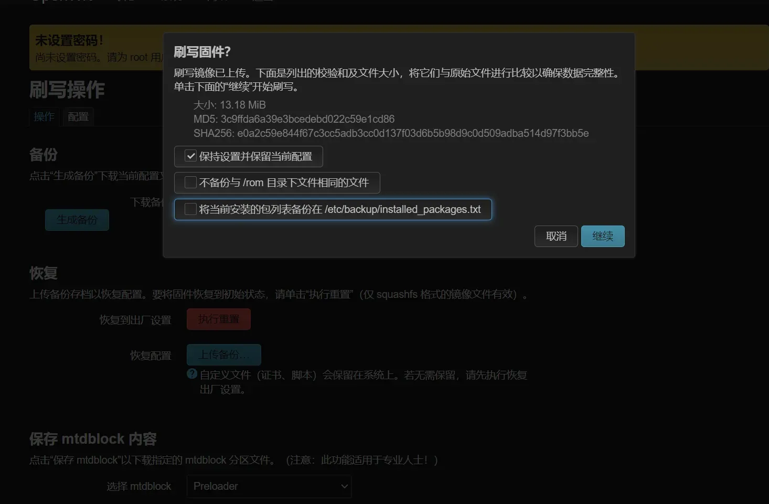Click the 恢复配置 label

point(151,356)
